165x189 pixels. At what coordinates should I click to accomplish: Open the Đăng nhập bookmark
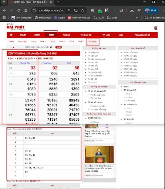[43, 18]
